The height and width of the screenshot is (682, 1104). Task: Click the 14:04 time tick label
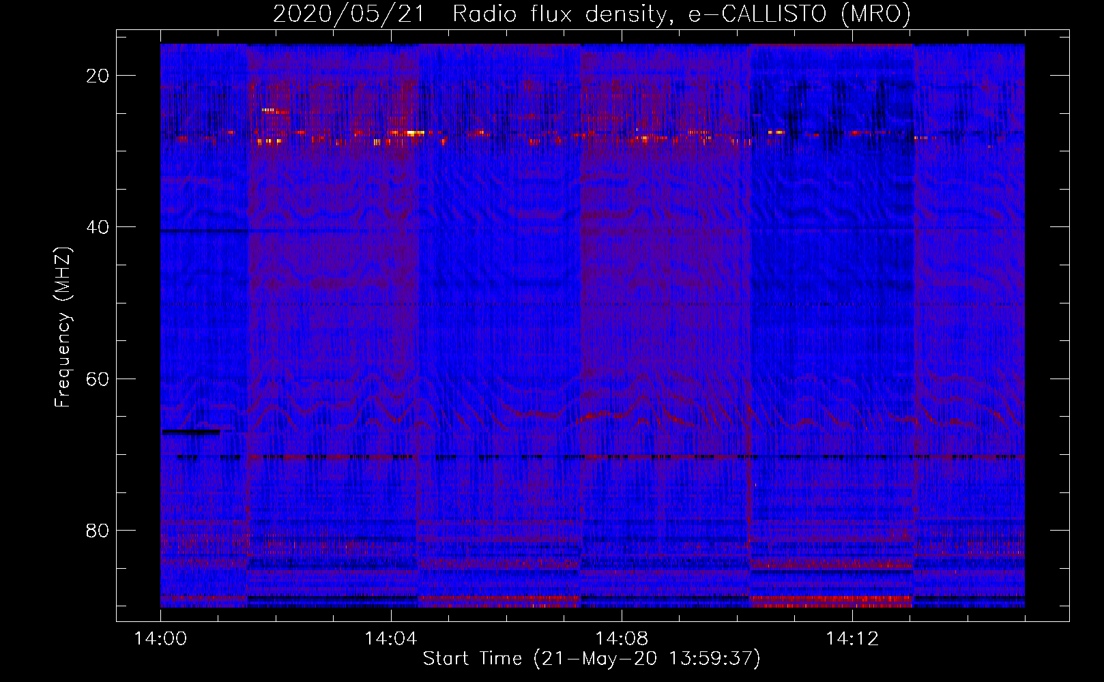click(x=391, y=639)
